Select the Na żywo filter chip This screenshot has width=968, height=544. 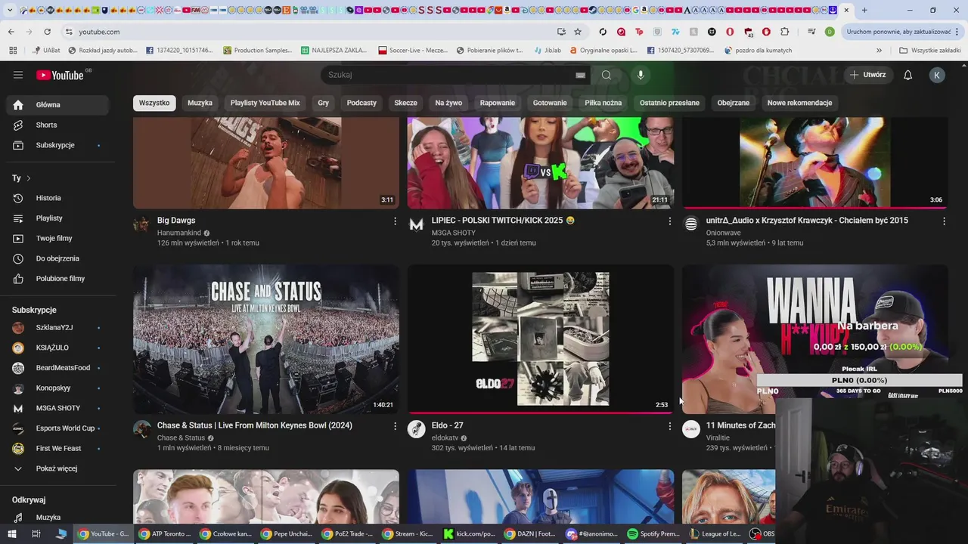click(449, 103)
